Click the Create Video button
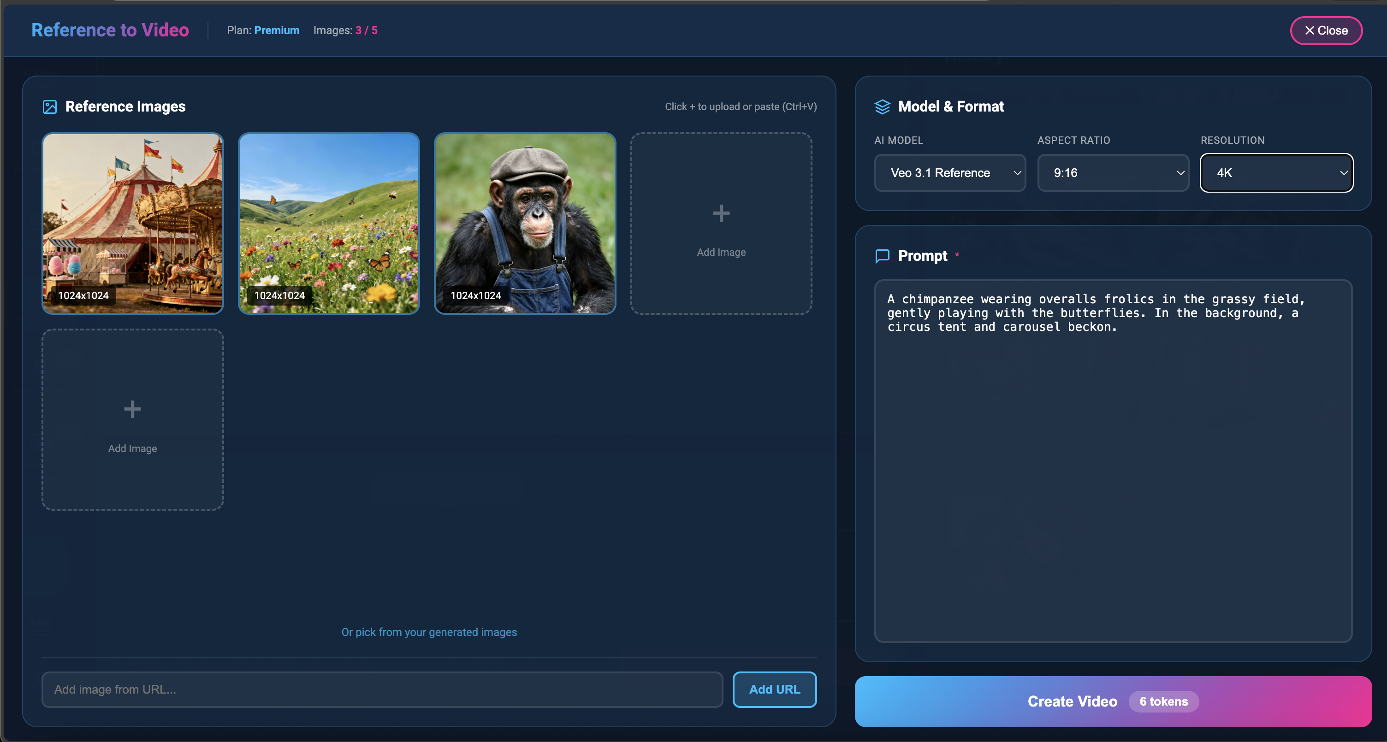1387x742 pixels. click(x=1072, y=701)
